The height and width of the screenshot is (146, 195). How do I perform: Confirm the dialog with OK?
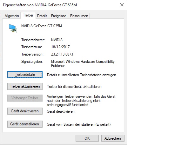tap(87, 138)
